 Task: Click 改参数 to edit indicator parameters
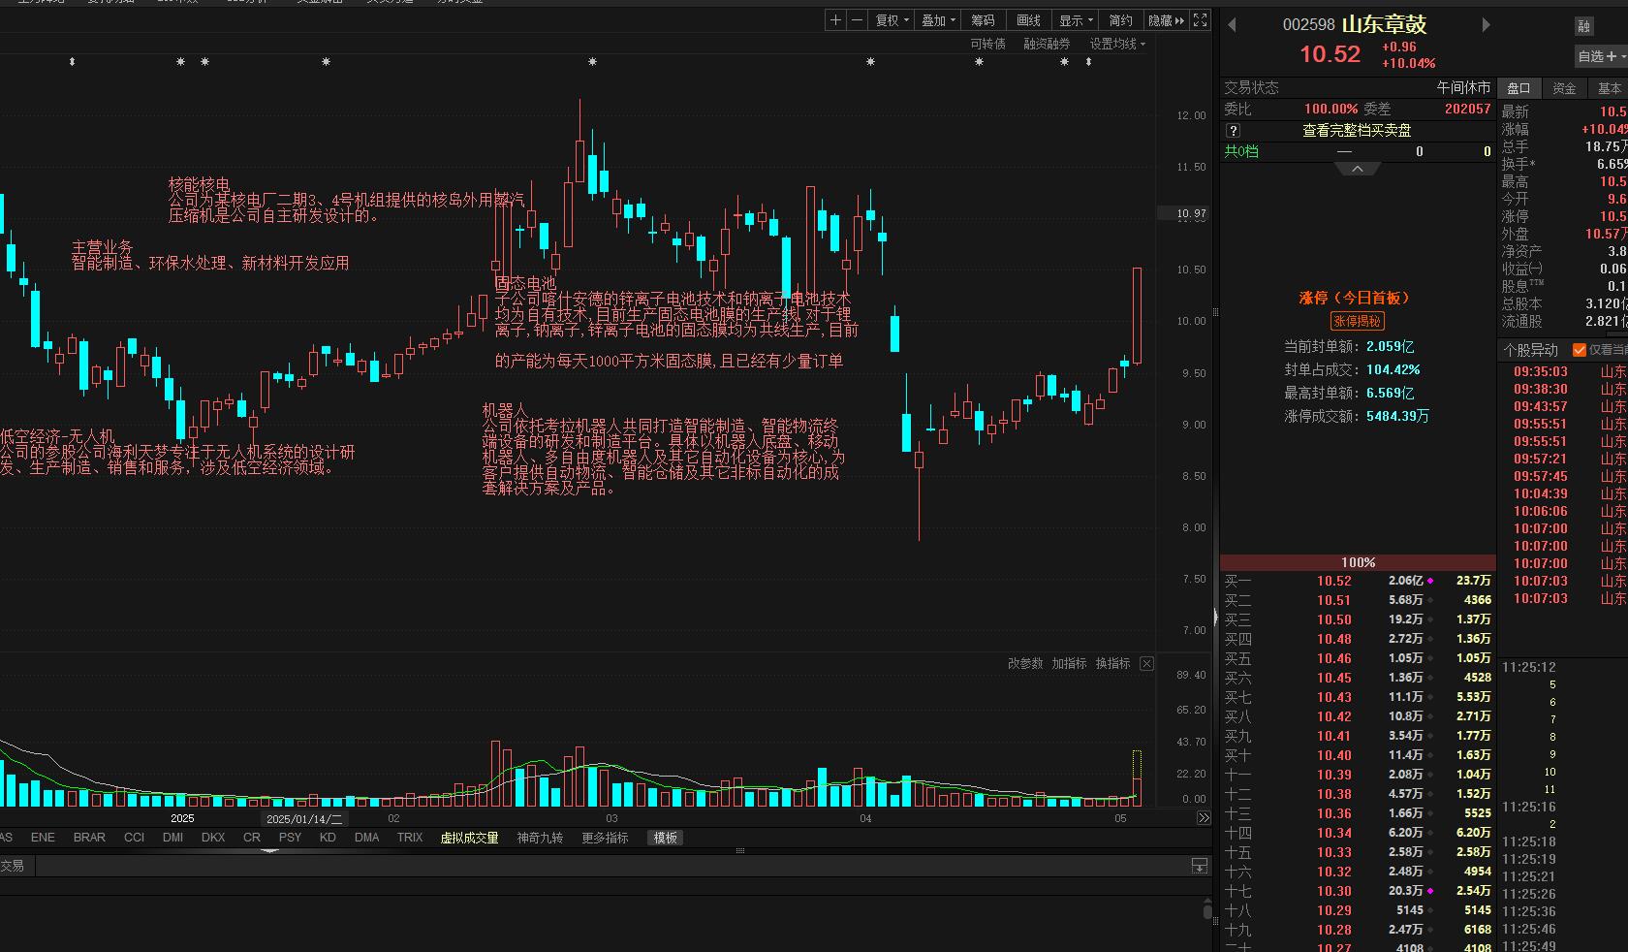pyautogui.click(x=1025, y=664)
